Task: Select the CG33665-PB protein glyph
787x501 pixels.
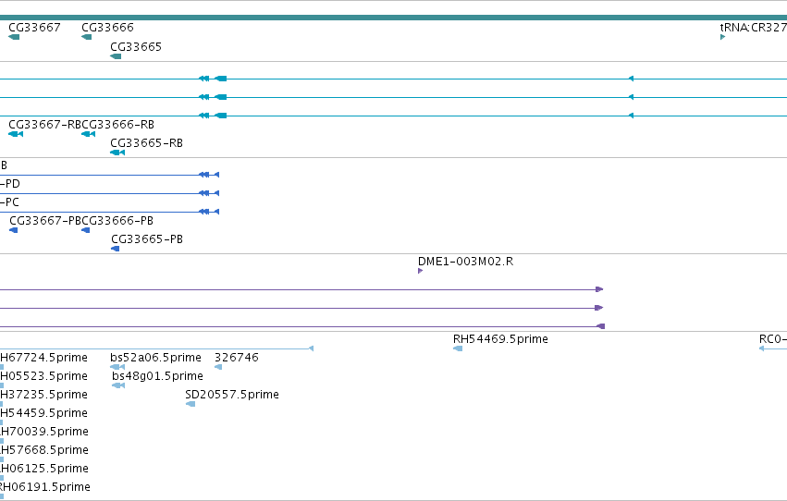Action: pyautogui.click(x=116, y=249)
